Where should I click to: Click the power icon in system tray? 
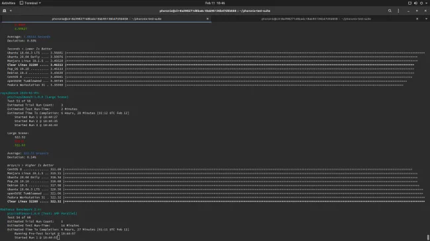point(421,3)
